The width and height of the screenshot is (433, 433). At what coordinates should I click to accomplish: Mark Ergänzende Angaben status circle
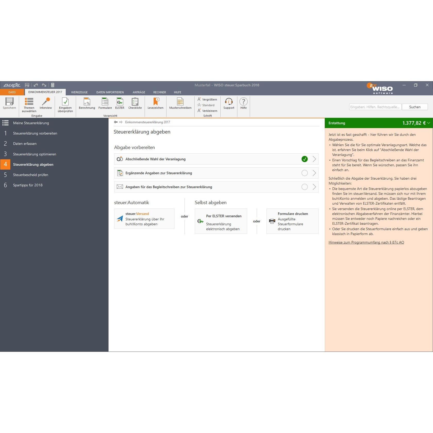click(x=305, y=173)
